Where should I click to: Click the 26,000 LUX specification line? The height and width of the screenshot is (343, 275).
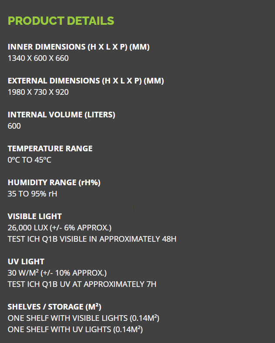pos(60,228)
